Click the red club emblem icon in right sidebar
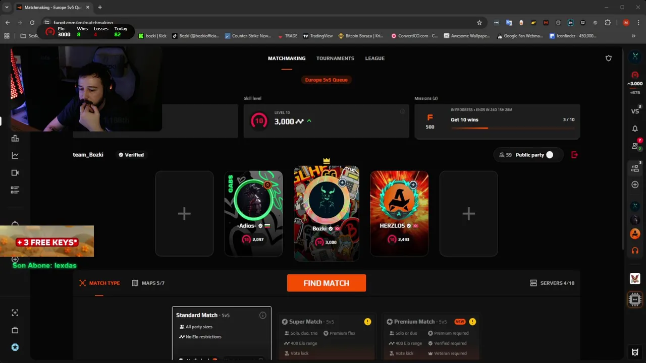Viewport: 646px width, 363px height. (x=635, y=278)
